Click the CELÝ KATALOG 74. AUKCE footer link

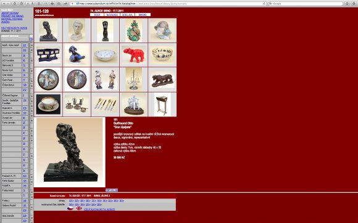click(x=99, y=209)
